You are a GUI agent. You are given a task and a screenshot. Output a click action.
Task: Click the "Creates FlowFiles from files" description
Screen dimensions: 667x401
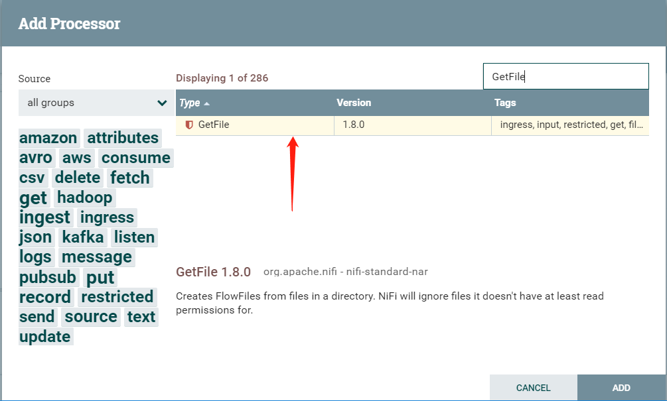tap(390, 303)
